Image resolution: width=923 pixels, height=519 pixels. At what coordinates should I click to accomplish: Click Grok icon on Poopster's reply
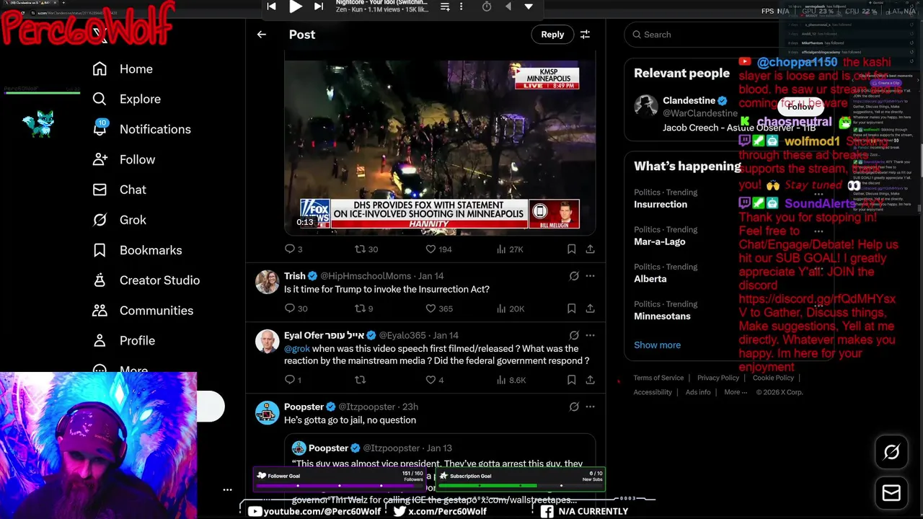coord(574,407)
